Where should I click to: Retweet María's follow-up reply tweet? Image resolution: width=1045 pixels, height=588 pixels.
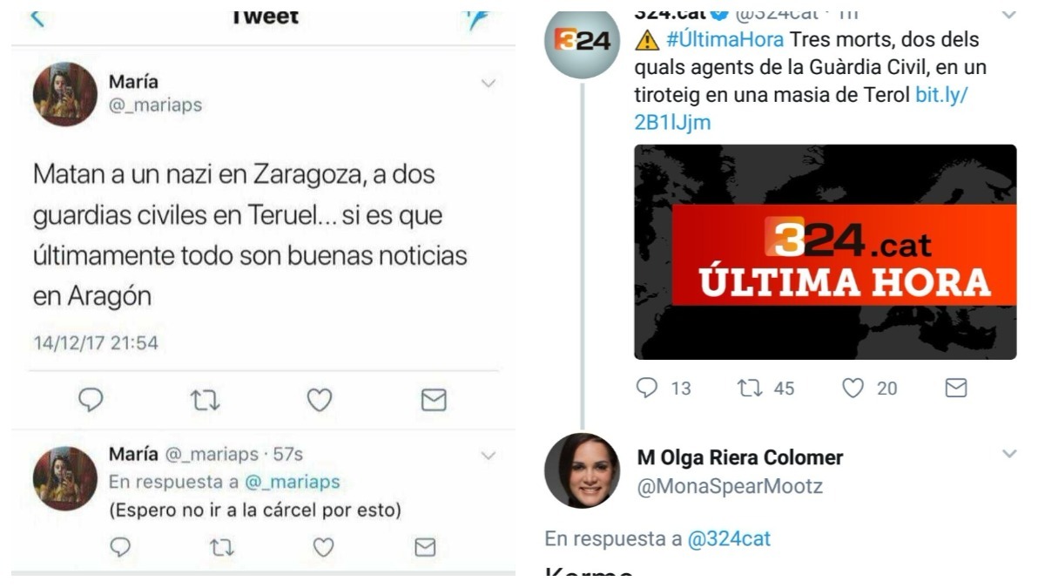coord(222,547)
